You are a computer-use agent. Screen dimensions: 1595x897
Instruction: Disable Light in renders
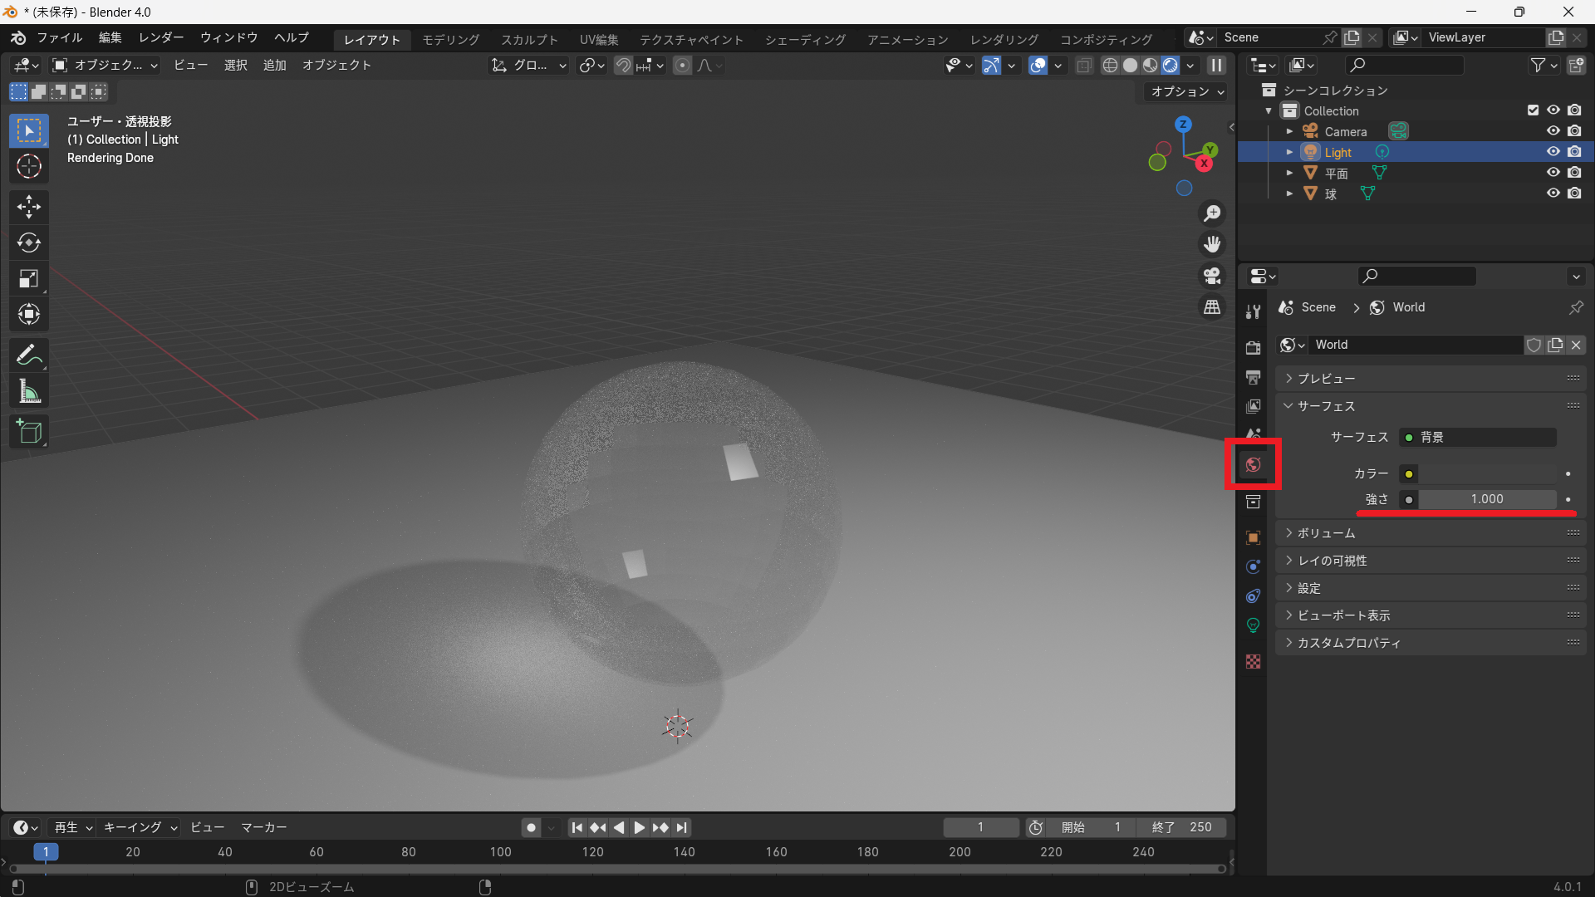click(1574, 152)
